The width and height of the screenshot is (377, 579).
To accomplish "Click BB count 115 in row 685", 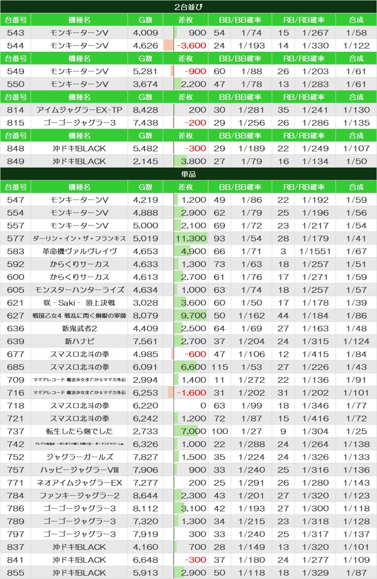I will pyautogui.click(x=220, y=367).
